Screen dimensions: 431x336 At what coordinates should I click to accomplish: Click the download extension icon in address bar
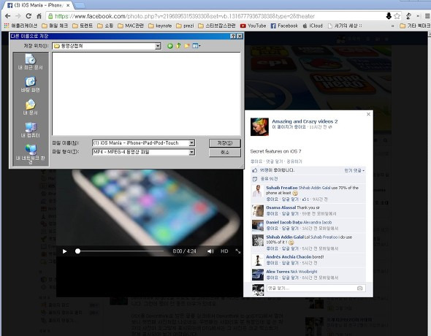[x=389, y=16]
